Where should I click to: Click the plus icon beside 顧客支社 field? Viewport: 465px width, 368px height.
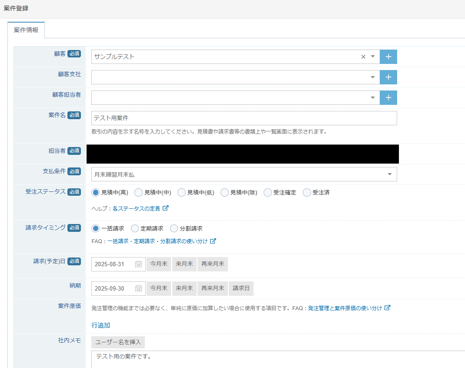388,77
